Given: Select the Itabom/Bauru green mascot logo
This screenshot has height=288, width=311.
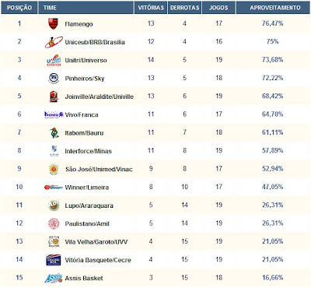Looking at the screenshot, I should point(54,133).
